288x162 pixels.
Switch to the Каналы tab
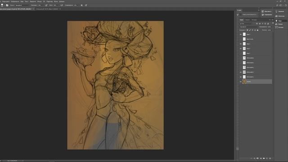(x=247, y=20)
